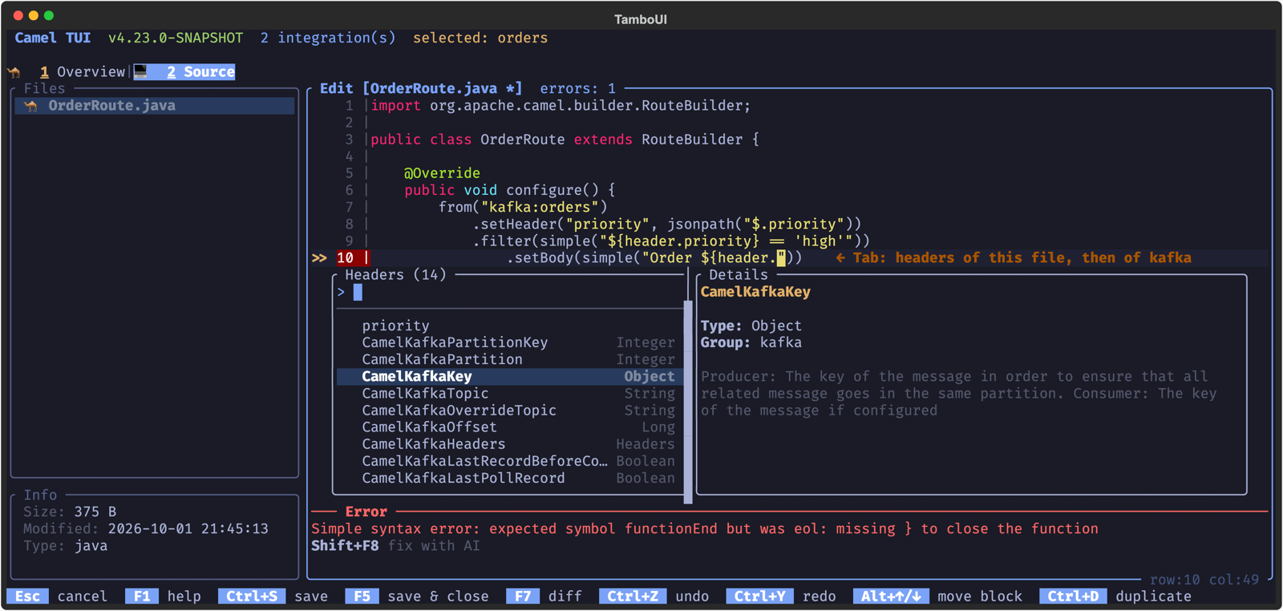The width and height of the screenshot is (1283, 611).
Task: Click the Size: 375 B info
Action: pyautogui.click(x=70, y=512)
